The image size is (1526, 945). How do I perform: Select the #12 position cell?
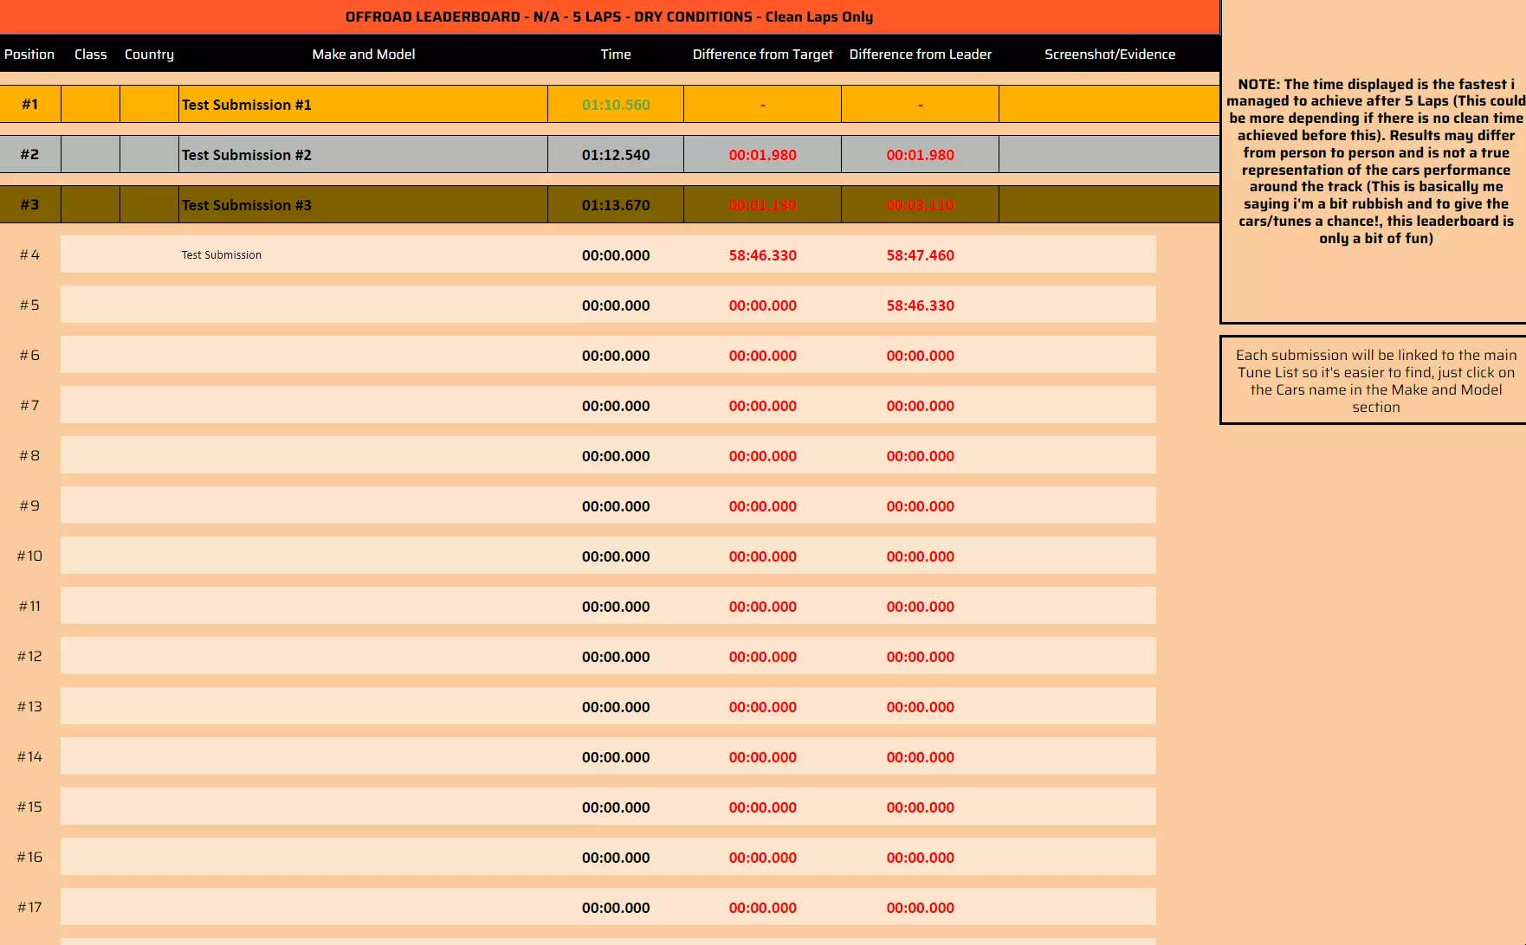[x=30, y=657]
